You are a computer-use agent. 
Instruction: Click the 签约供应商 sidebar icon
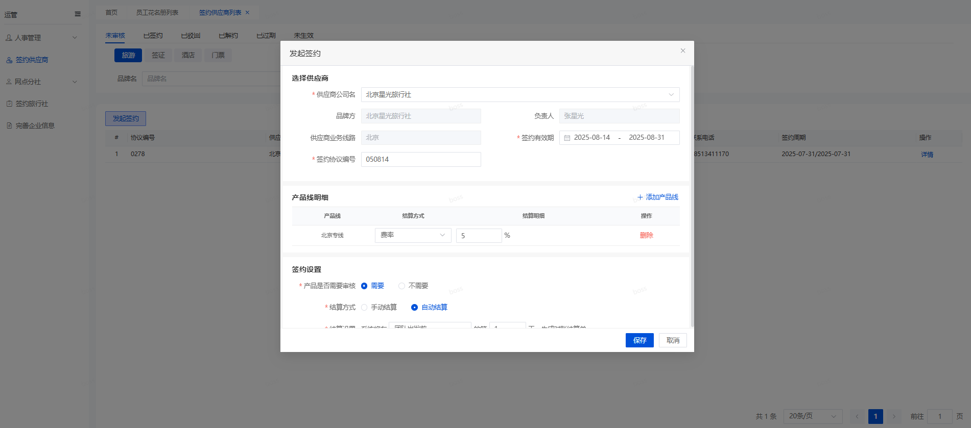pyautogui.click(x=9, y=60)
